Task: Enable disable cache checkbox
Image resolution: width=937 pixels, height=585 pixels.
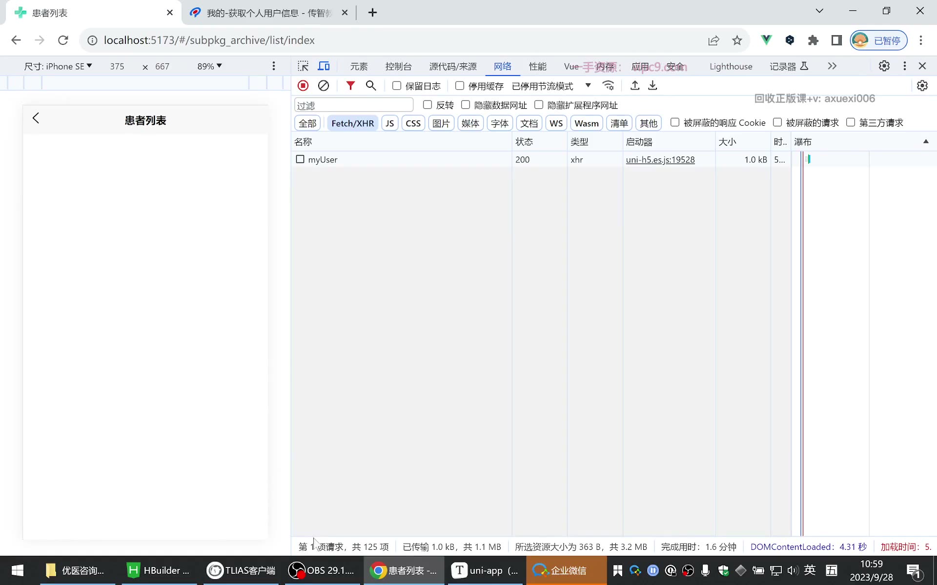Action: point(459,86)
